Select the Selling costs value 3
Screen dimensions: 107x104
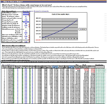[x=26, y=27]
